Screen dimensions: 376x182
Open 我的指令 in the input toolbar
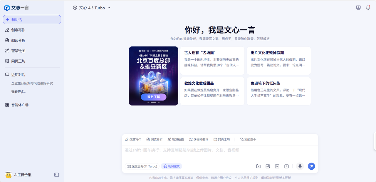pyautogui.click(x=248, y=139)
